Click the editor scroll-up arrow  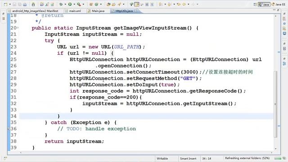click(x=275, y=16)
